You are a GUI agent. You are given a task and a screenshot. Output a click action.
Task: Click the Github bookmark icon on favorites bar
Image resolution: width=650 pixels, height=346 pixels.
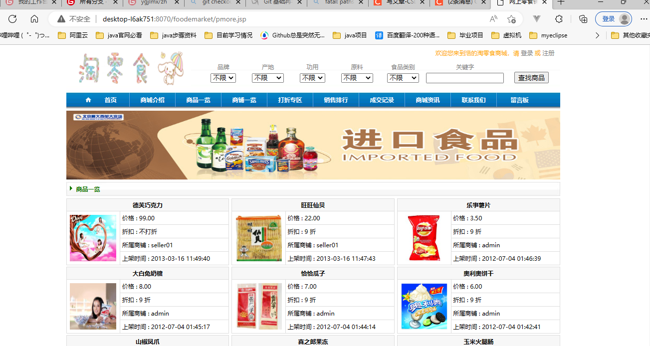[264, 35]
